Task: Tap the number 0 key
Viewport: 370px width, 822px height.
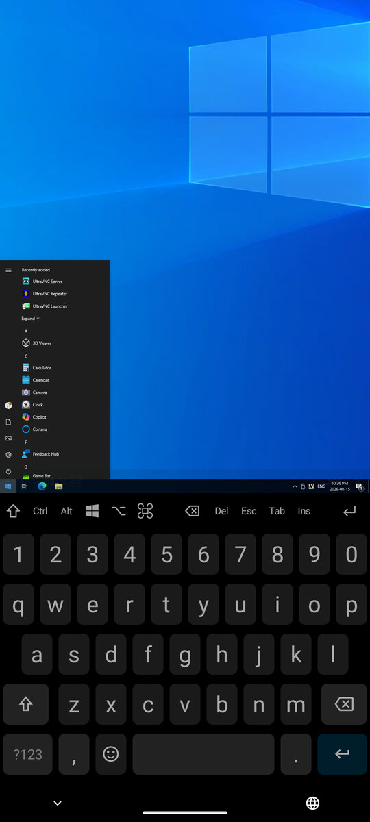Action: 351,555
